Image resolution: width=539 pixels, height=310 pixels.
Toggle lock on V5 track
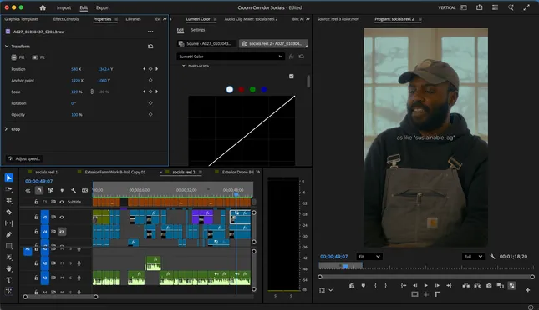click(x=36, y=217)
